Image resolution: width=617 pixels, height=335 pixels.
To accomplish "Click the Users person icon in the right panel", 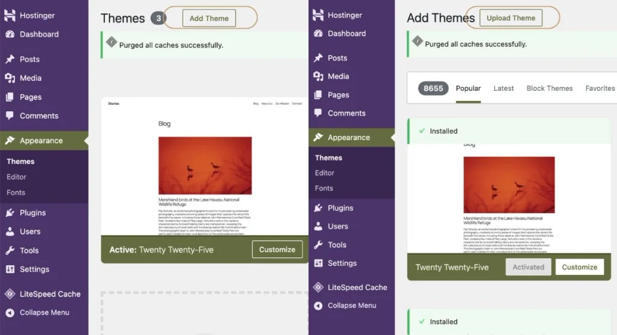I will 318,226.
